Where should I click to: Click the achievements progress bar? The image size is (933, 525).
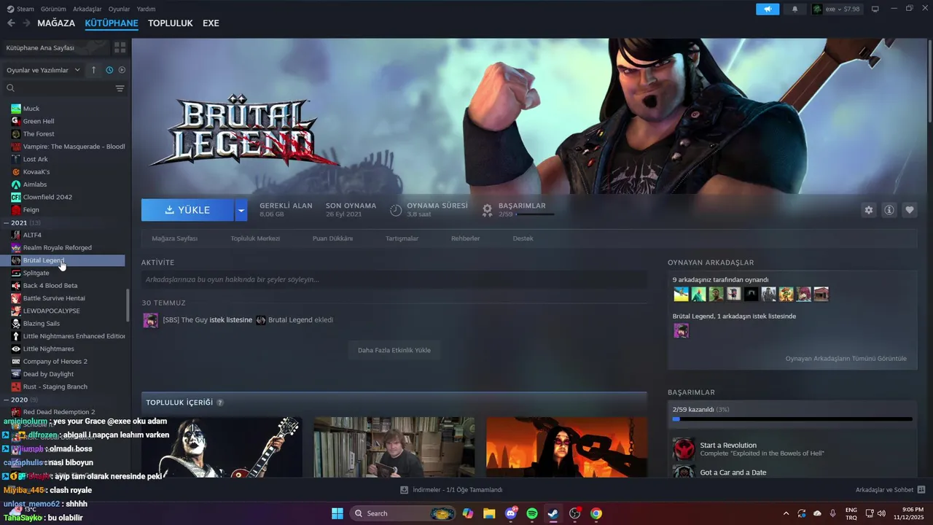(792, 419)
